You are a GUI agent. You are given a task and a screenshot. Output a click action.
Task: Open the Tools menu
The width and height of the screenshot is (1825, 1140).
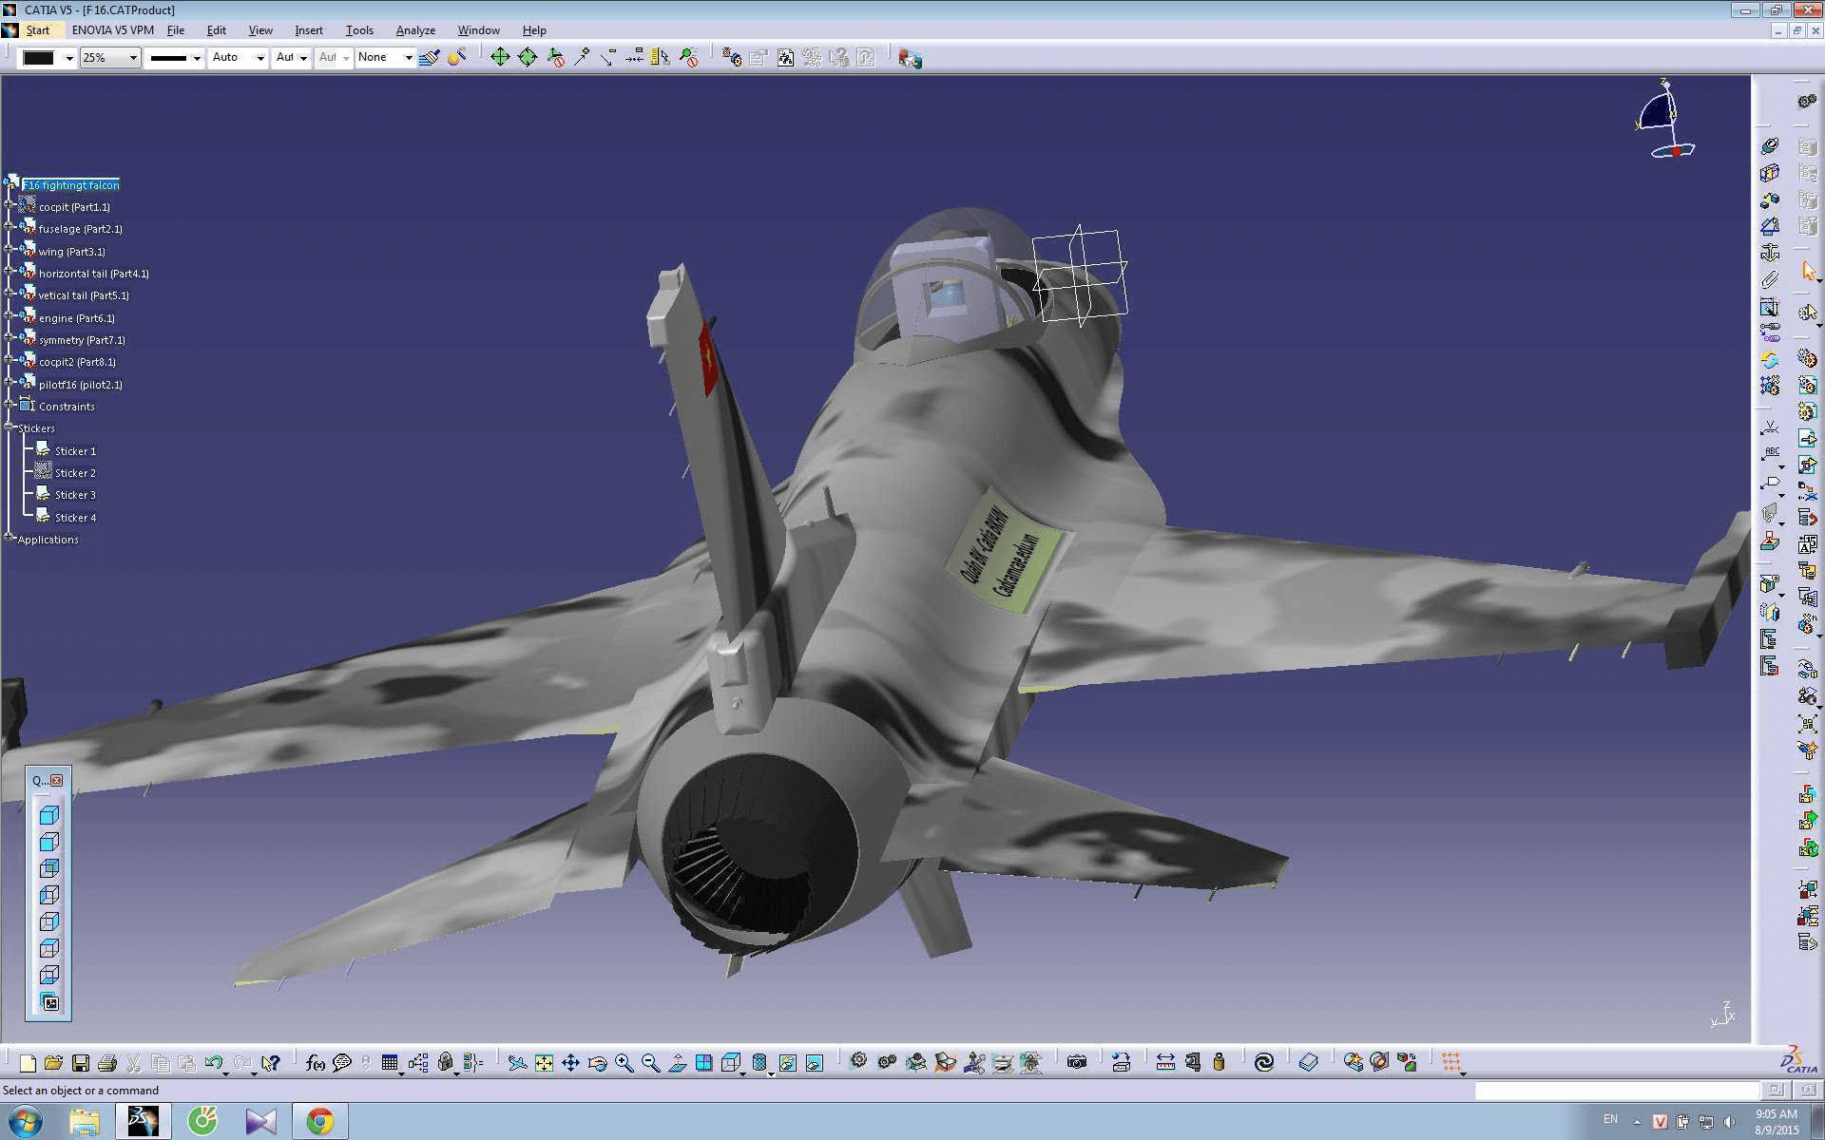(359, 30)
